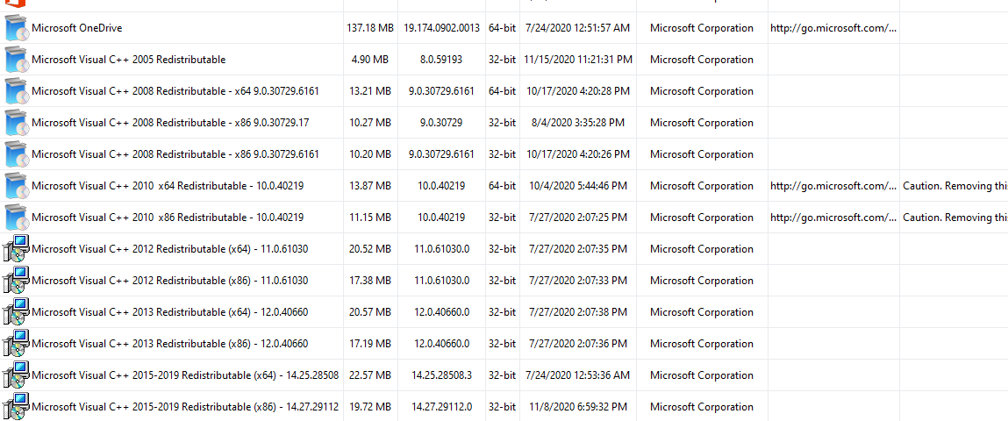
Task: Click the Visual C++ 2005 Redistributable icon
Action: click(16, 60)
